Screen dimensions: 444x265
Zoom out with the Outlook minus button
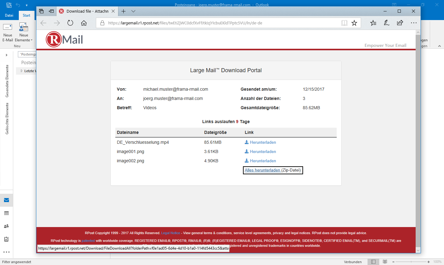coord(393,262)
